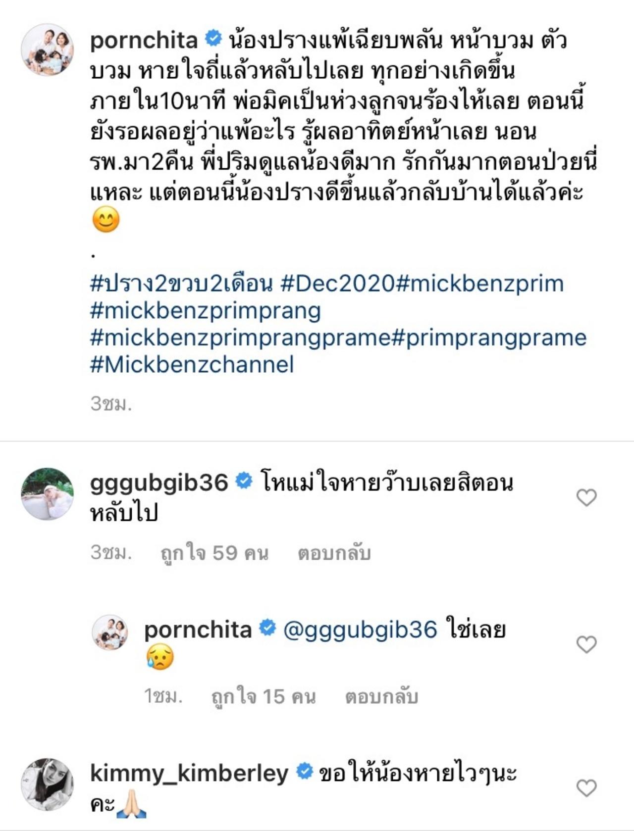Tap ตอบกลับ under pornchita's reply

click(x=382, y=697)
